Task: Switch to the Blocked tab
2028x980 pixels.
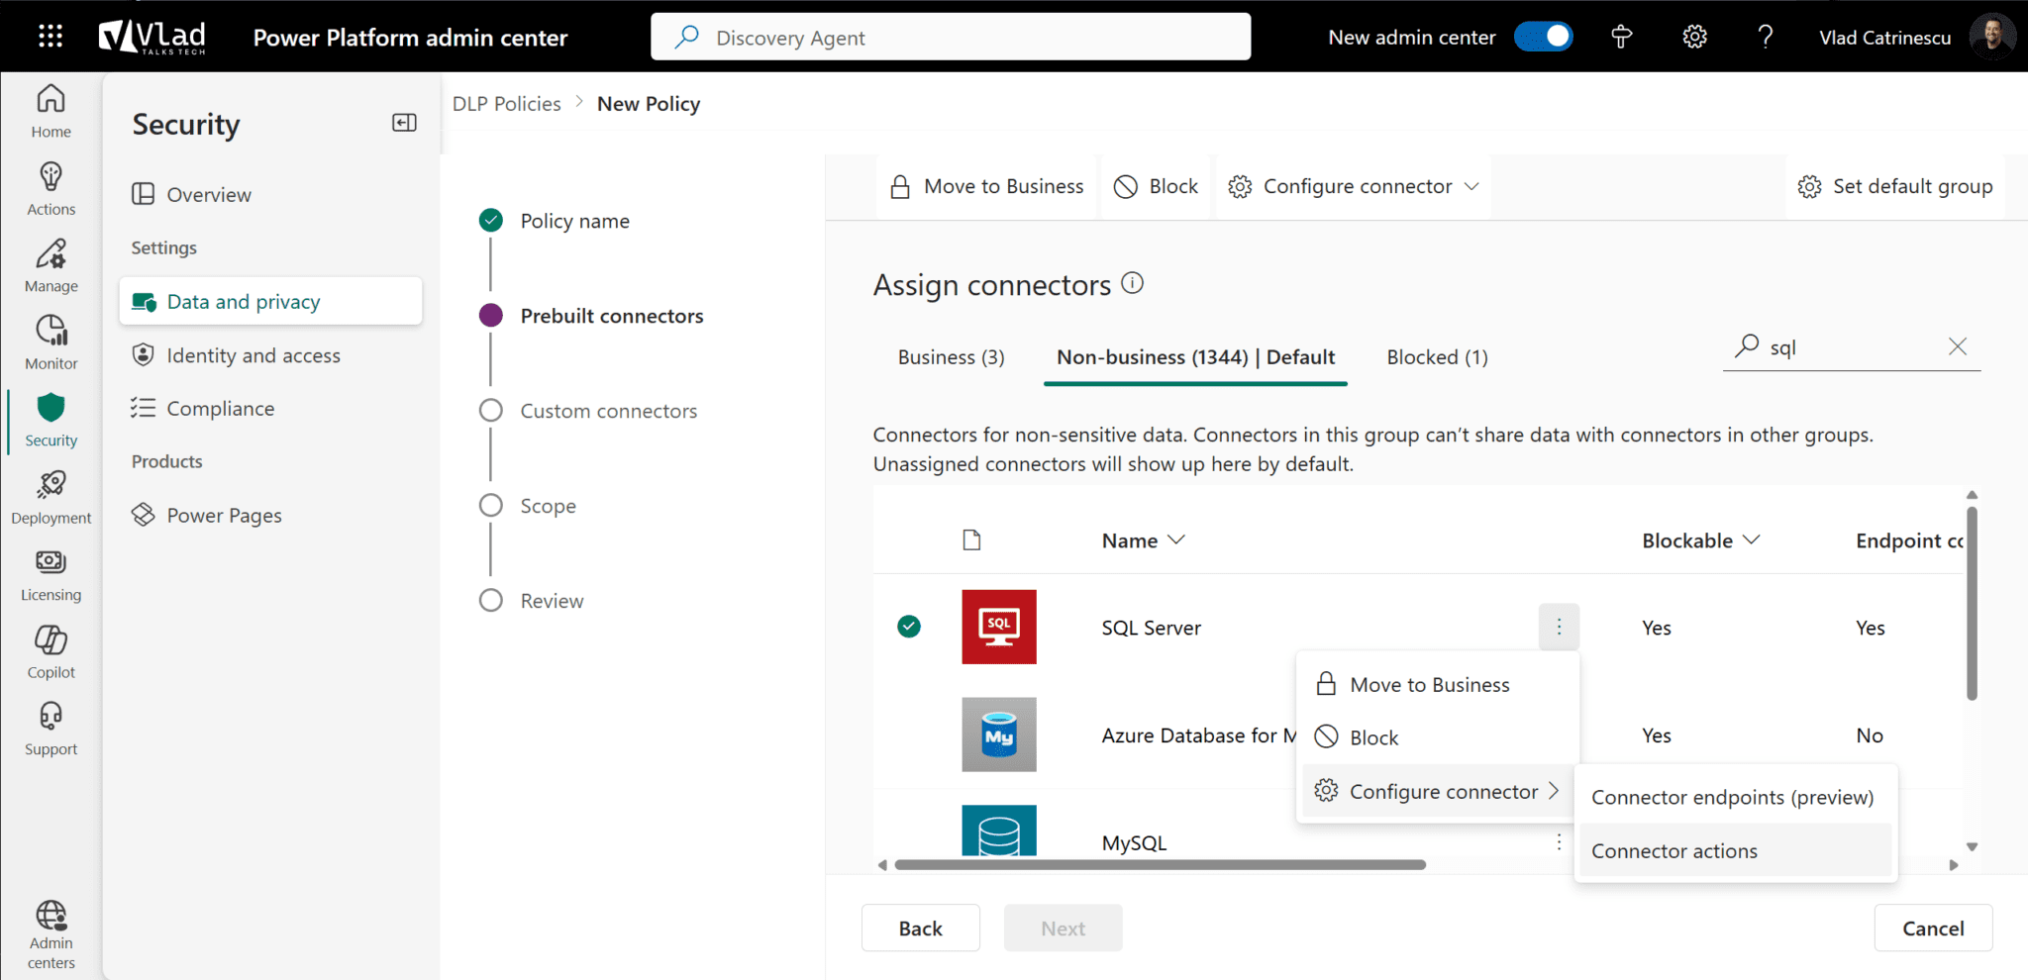Action: click(1436, 356)
